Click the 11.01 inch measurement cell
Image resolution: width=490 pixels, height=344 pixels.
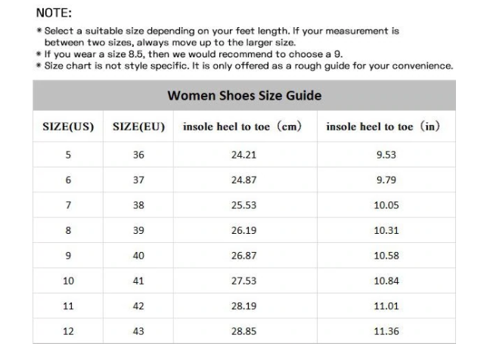[386, 306]
